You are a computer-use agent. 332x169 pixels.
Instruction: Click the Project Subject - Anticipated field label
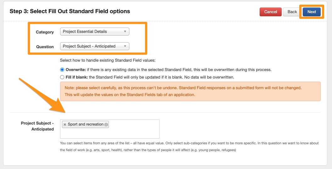pos(37,126)
